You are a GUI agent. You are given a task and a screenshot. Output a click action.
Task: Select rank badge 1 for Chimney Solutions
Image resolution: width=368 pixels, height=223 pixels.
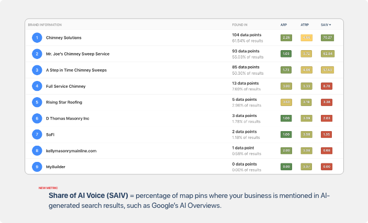pyautogui.click(x=37, y=38)
